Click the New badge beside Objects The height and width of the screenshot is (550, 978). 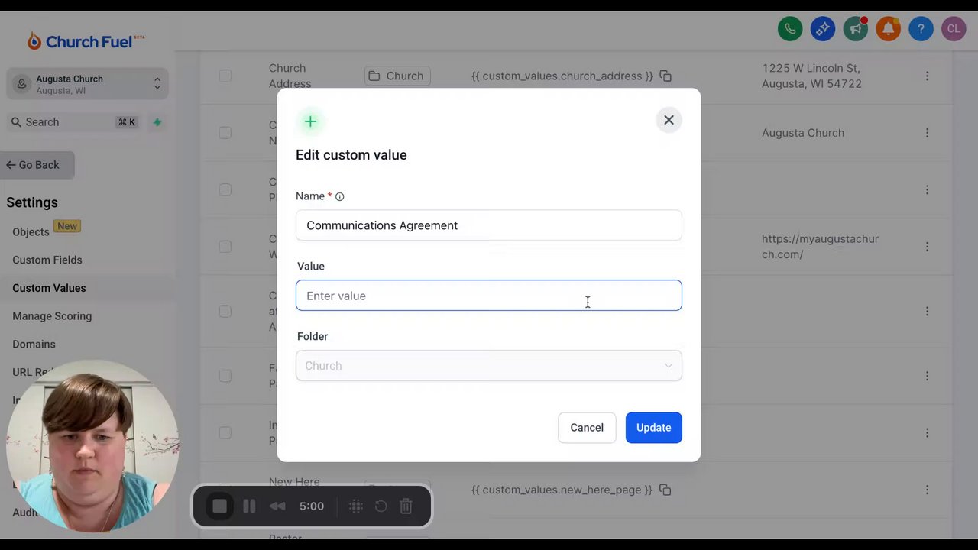67,226
